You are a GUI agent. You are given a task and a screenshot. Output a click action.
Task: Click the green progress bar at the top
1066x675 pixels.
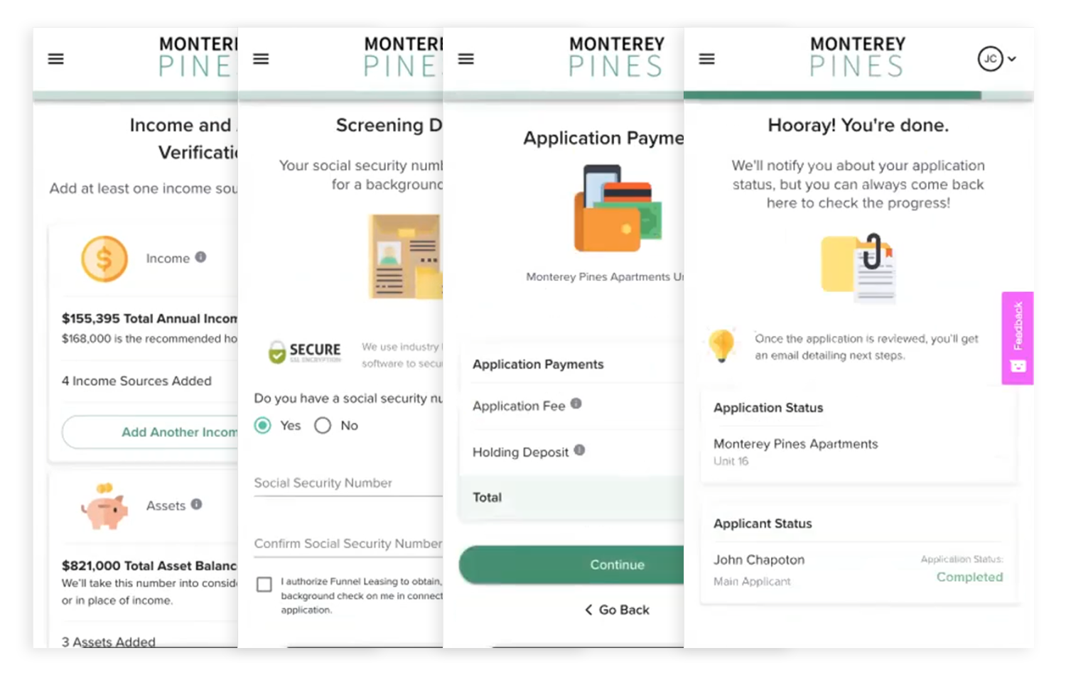[831, 94]
